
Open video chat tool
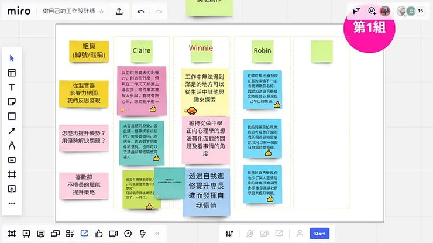click(x=113, y=234)
